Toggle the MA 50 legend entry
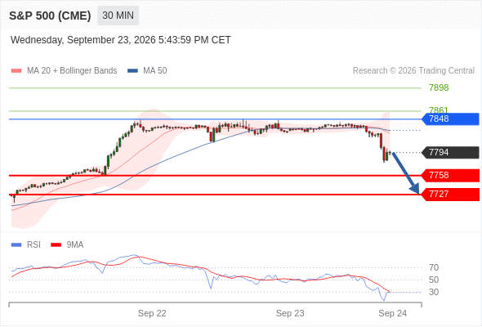 coord(147,71)
